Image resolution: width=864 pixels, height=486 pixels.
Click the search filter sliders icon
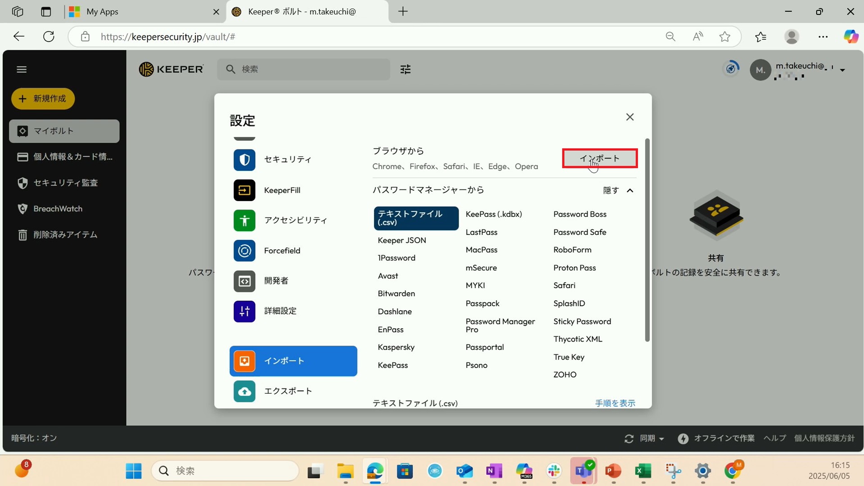coord(405,69)
